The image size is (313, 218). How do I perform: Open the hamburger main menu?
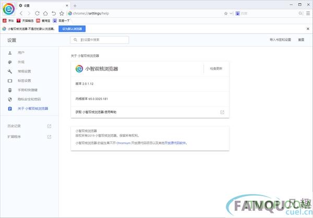click(308, 14)
